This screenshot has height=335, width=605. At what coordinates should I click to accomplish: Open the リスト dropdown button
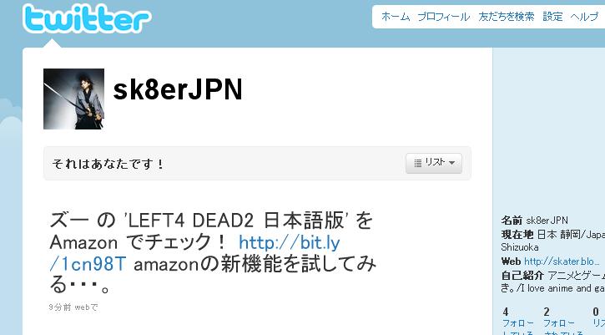pyautogui.click(x=434, y=163)
